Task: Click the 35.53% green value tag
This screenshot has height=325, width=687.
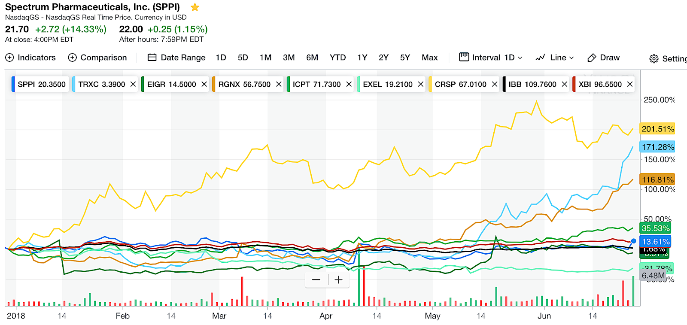Action: coord(655,228)
